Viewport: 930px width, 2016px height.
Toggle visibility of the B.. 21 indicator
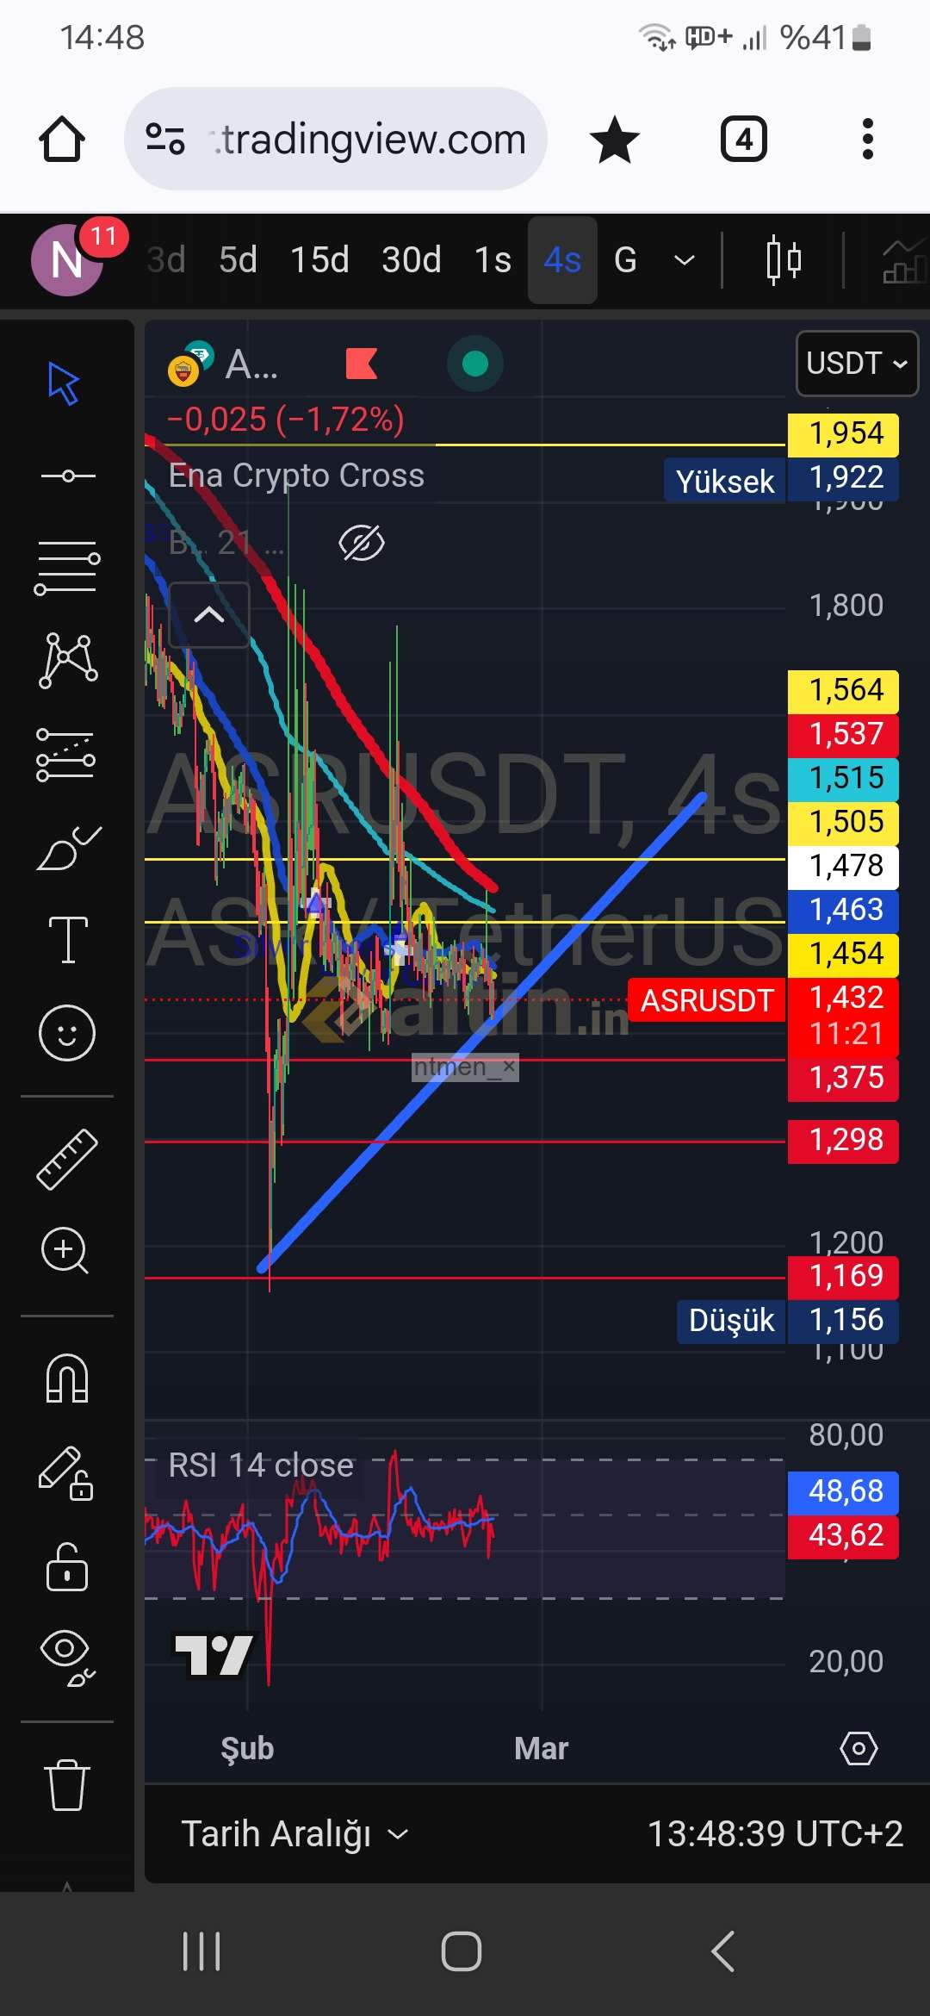pos(362,543)
